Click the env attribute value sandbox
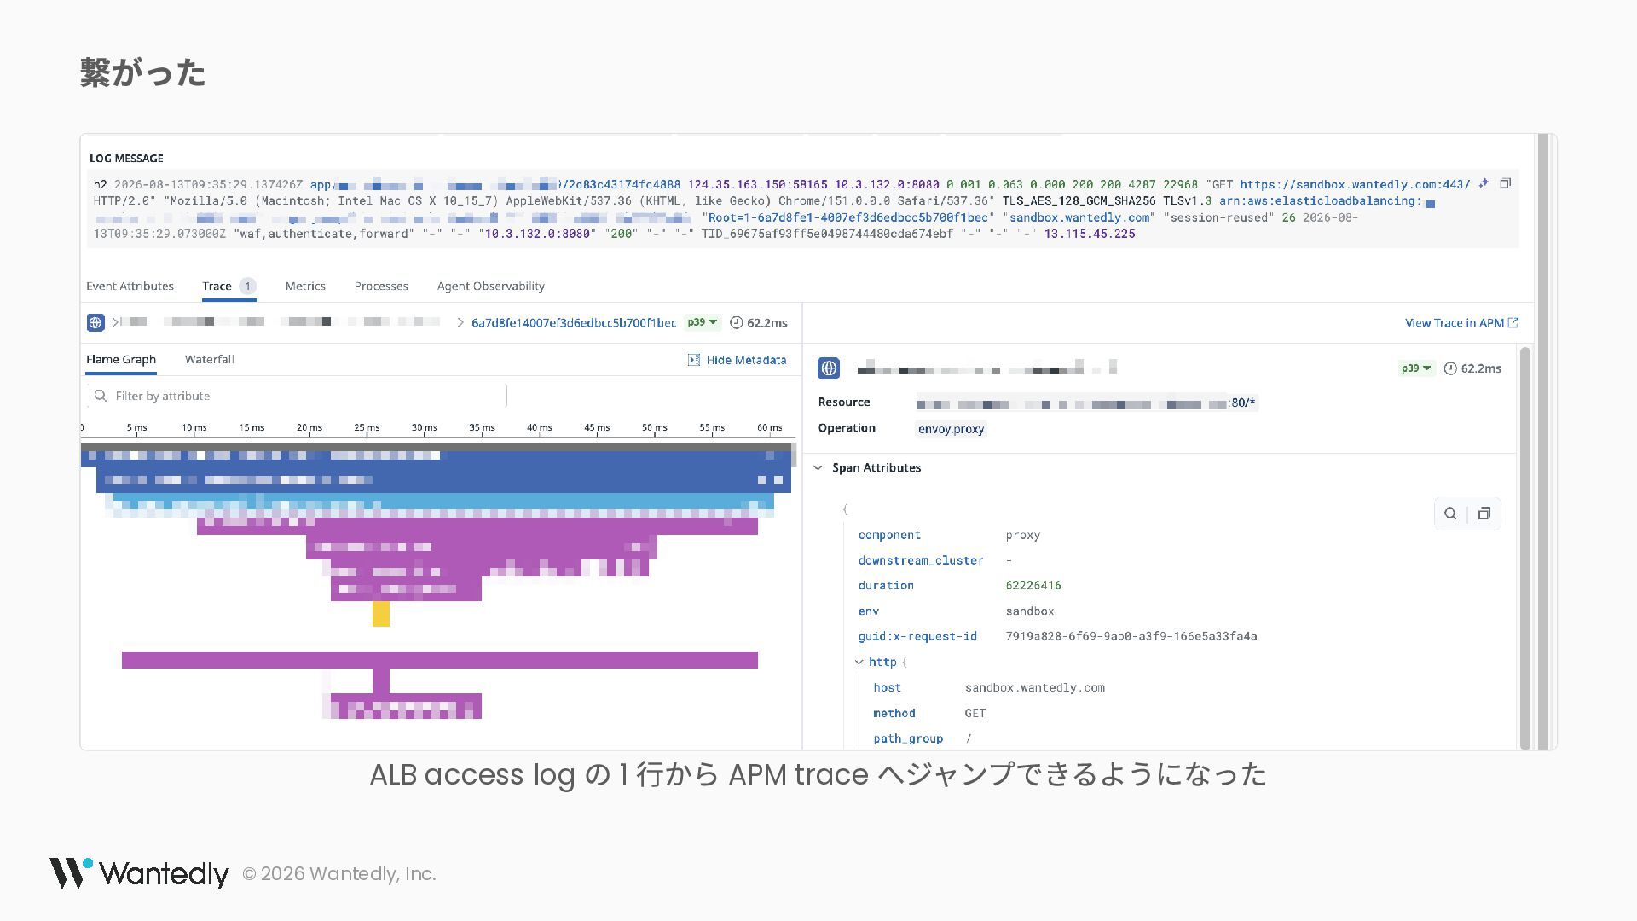1637x921 pixels. pyautogui.click(x=1030, y=611)
